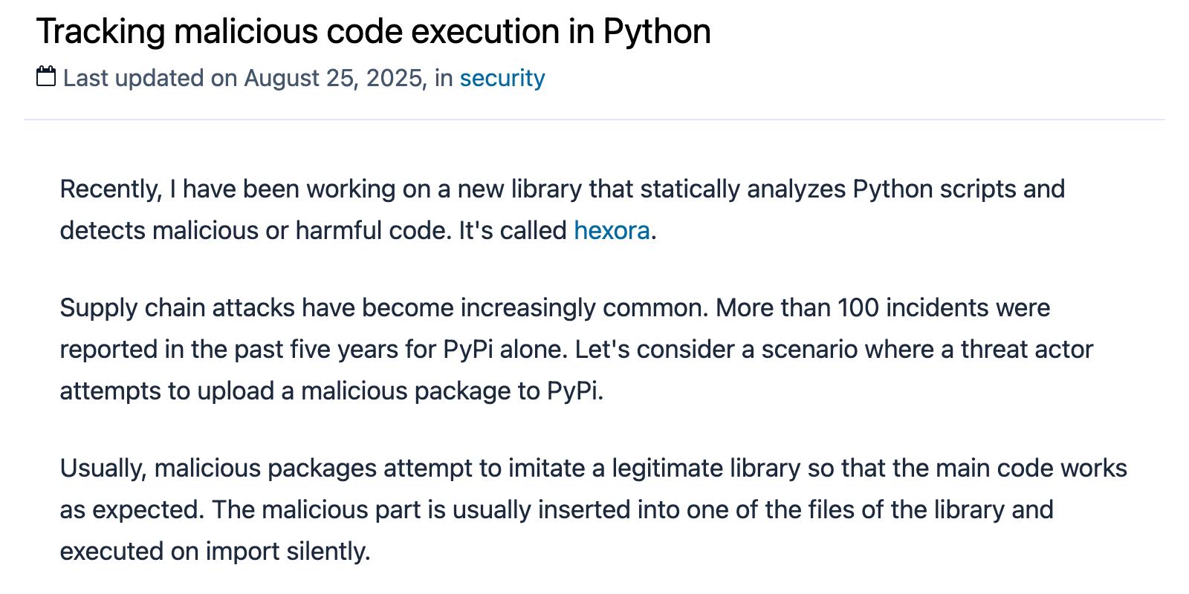The width and height of the screenshot is (1189, 594).
Task: Click the word "statically" in the first paragraph
Action: click(x=690, y=189)
